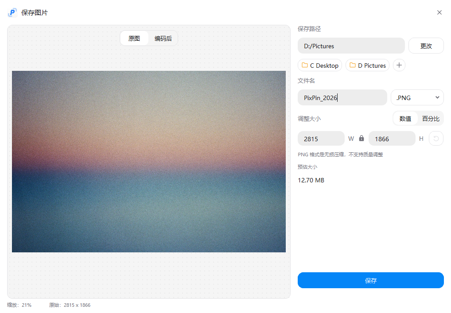
Task: Click the filename field showing PixPin_2026
Action: tap(342, 97)
